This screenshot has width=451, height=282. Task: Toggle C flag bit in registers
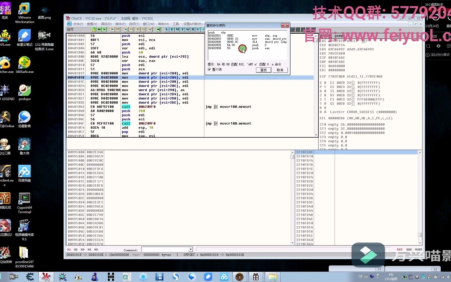coord(325,83)
